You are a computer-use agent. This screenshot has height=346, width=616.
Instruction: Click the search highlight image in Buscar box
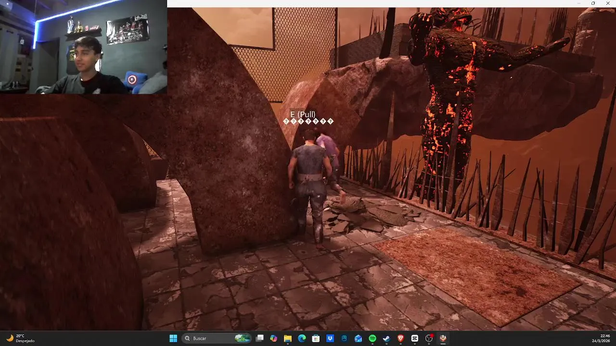click(243, 338)
